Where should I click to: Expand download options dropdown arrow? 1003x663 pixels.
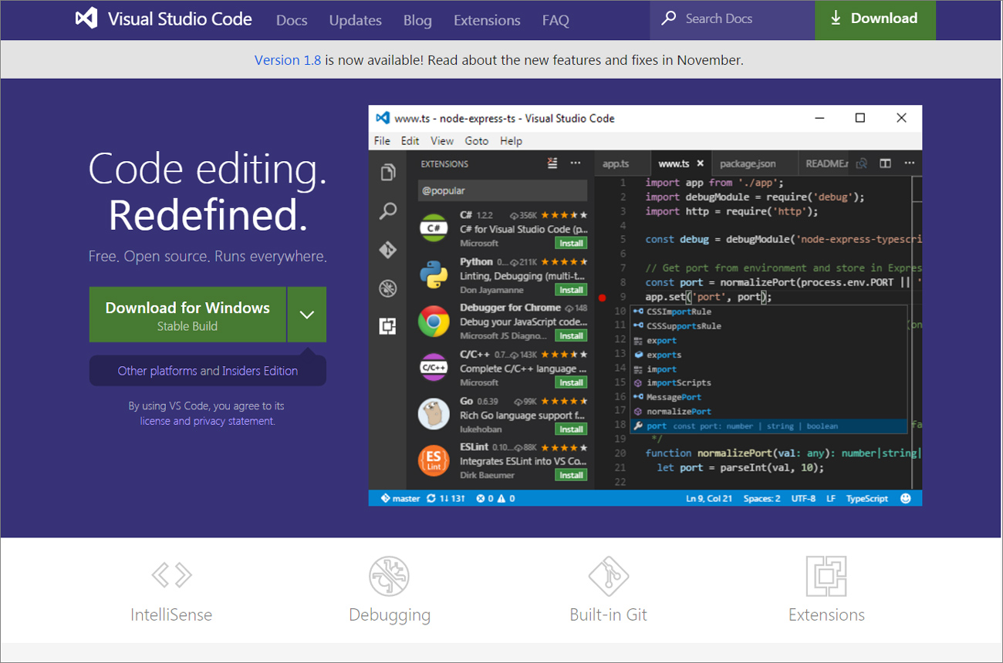click(307, 315)
